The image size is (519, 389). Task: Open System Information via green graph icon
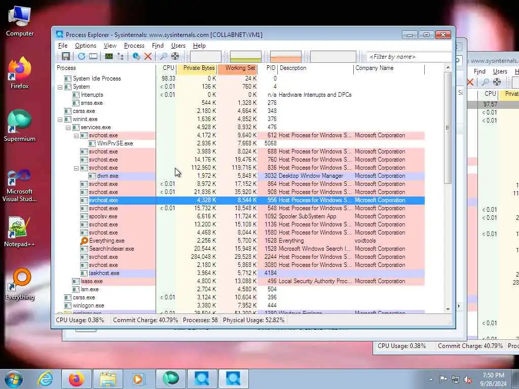pyautogui.click(x=109, y=57)
